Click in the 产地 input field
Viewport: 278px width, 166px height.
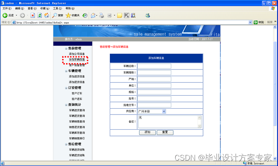tap(154, 79)
